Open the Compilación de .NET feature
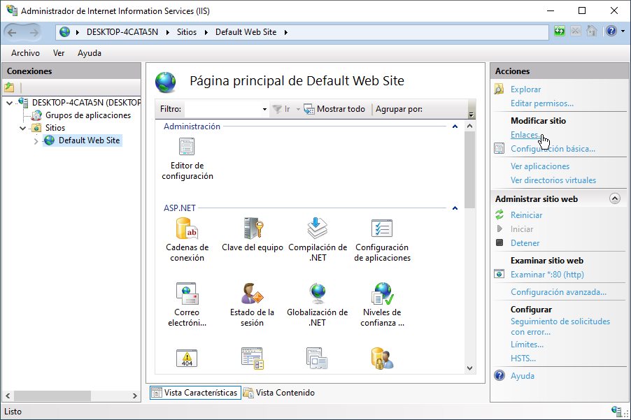 tap(318, 240)
